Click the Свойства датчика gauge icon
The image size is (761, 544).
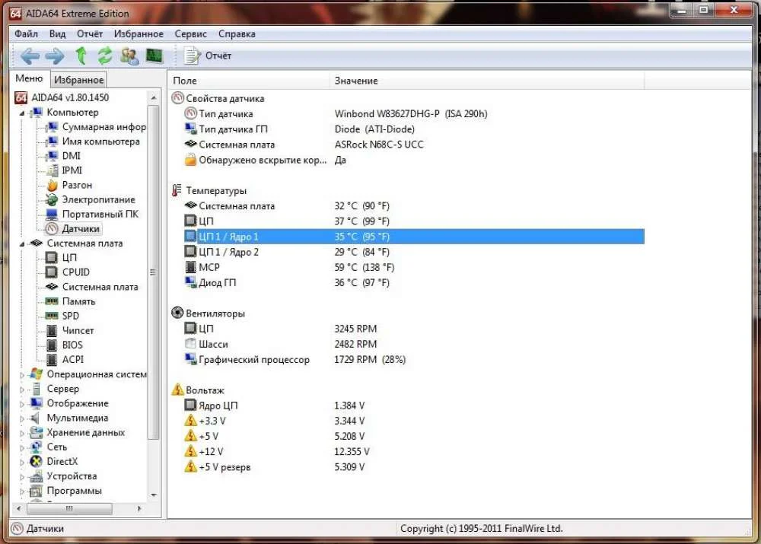[x=177, y=98]
